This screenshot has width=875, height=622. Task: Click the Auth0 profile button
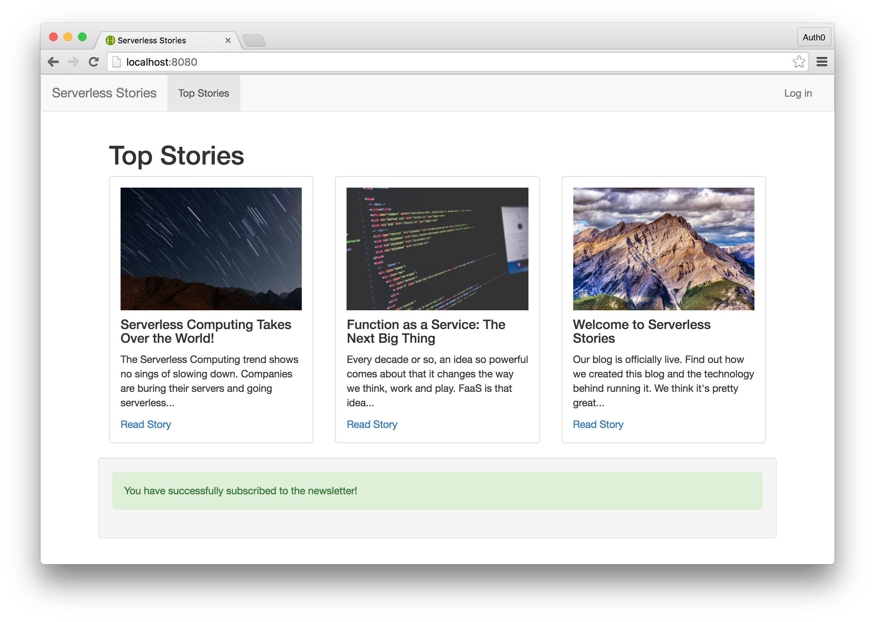[814, 37]
